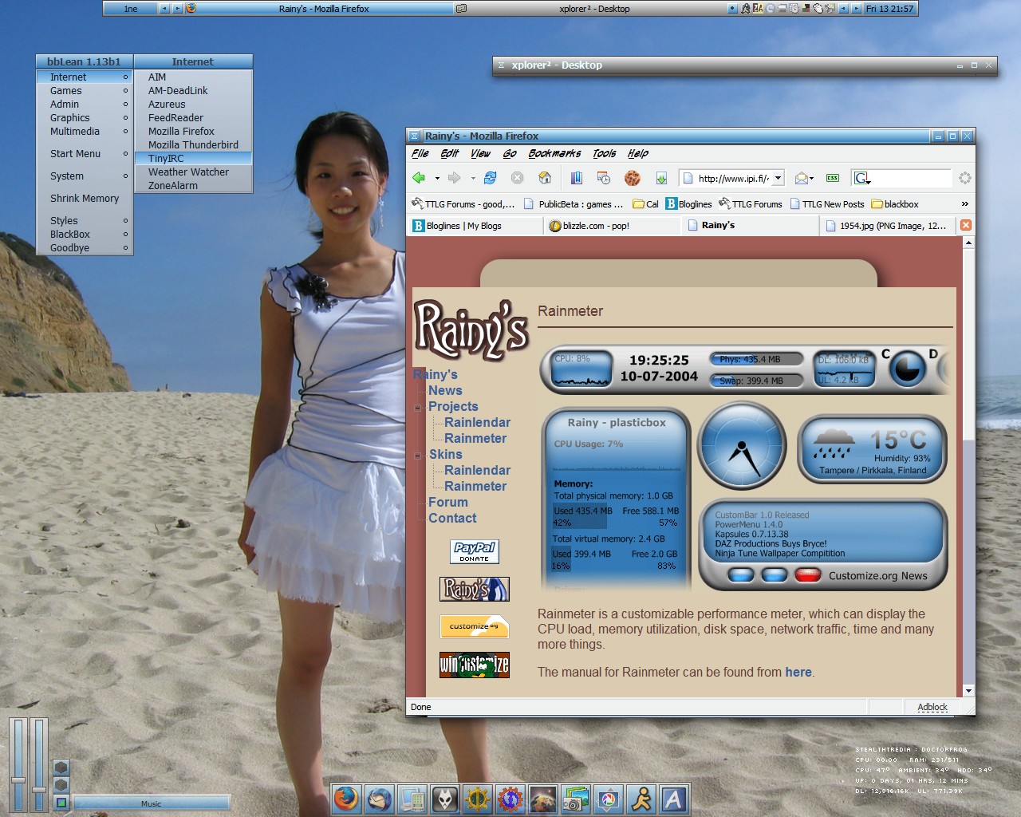Image resolution: width=1021 pixels, height=817 pixels.
Task: Launch AIM running man dock icon
Action: 641,799
